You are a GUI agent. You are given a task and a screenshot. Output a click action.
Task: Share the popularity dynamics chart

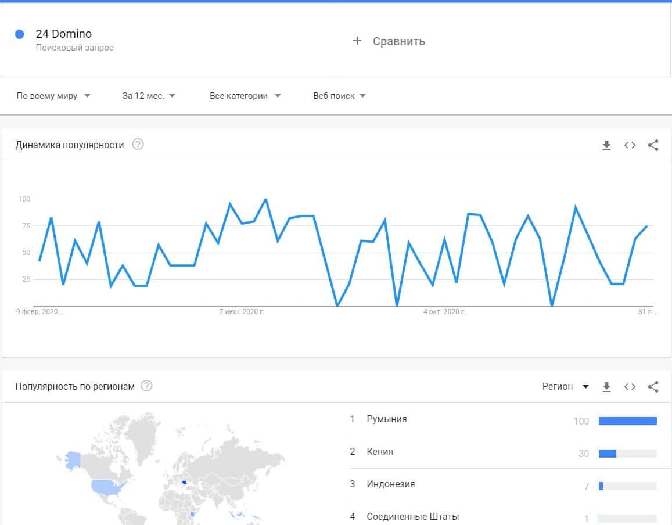[x=653, y=145]
